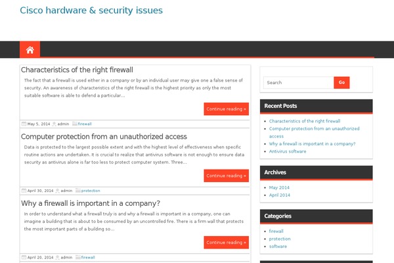Image resolution: width=394 pixels, height=263 pixels.
Task: Select software category in sidebar
Action: [x=278, y=247]
